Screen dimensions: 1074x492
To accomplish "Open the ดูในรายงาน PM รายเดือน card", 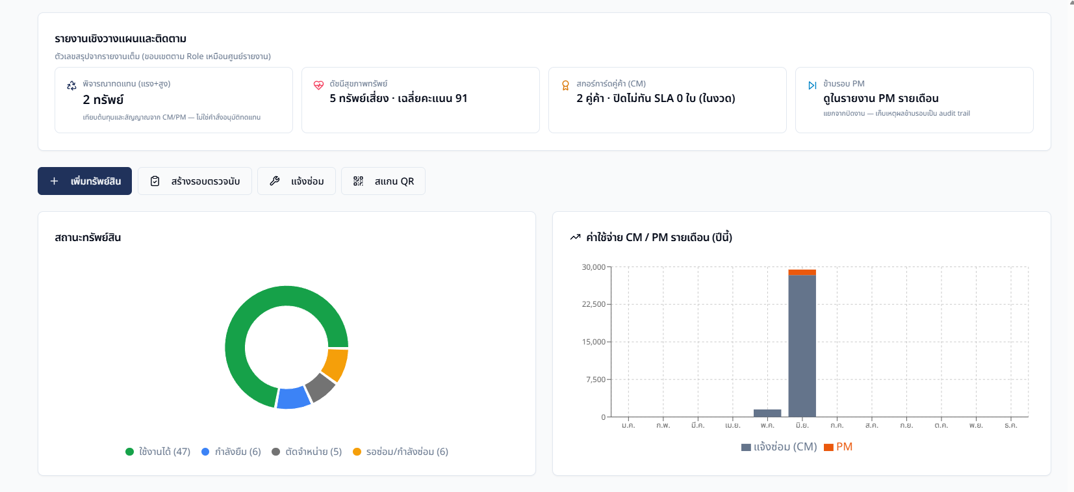I will tap(914, 100).
